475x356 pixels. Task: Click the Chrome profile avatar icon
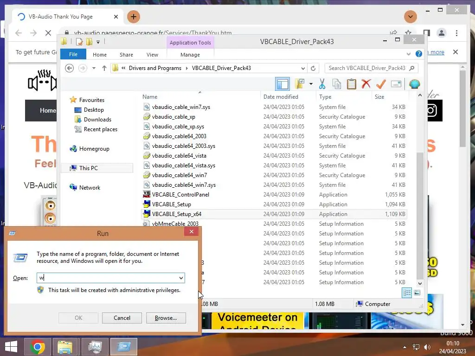[442, 33]
